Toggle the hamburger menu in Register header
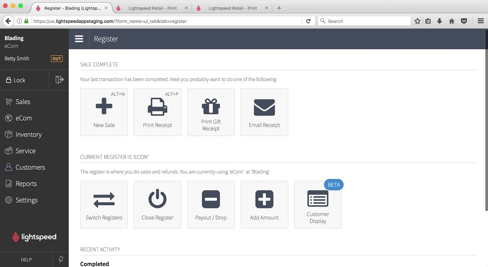This screenshot has width=488, height=267. click(x=79, y=39)
